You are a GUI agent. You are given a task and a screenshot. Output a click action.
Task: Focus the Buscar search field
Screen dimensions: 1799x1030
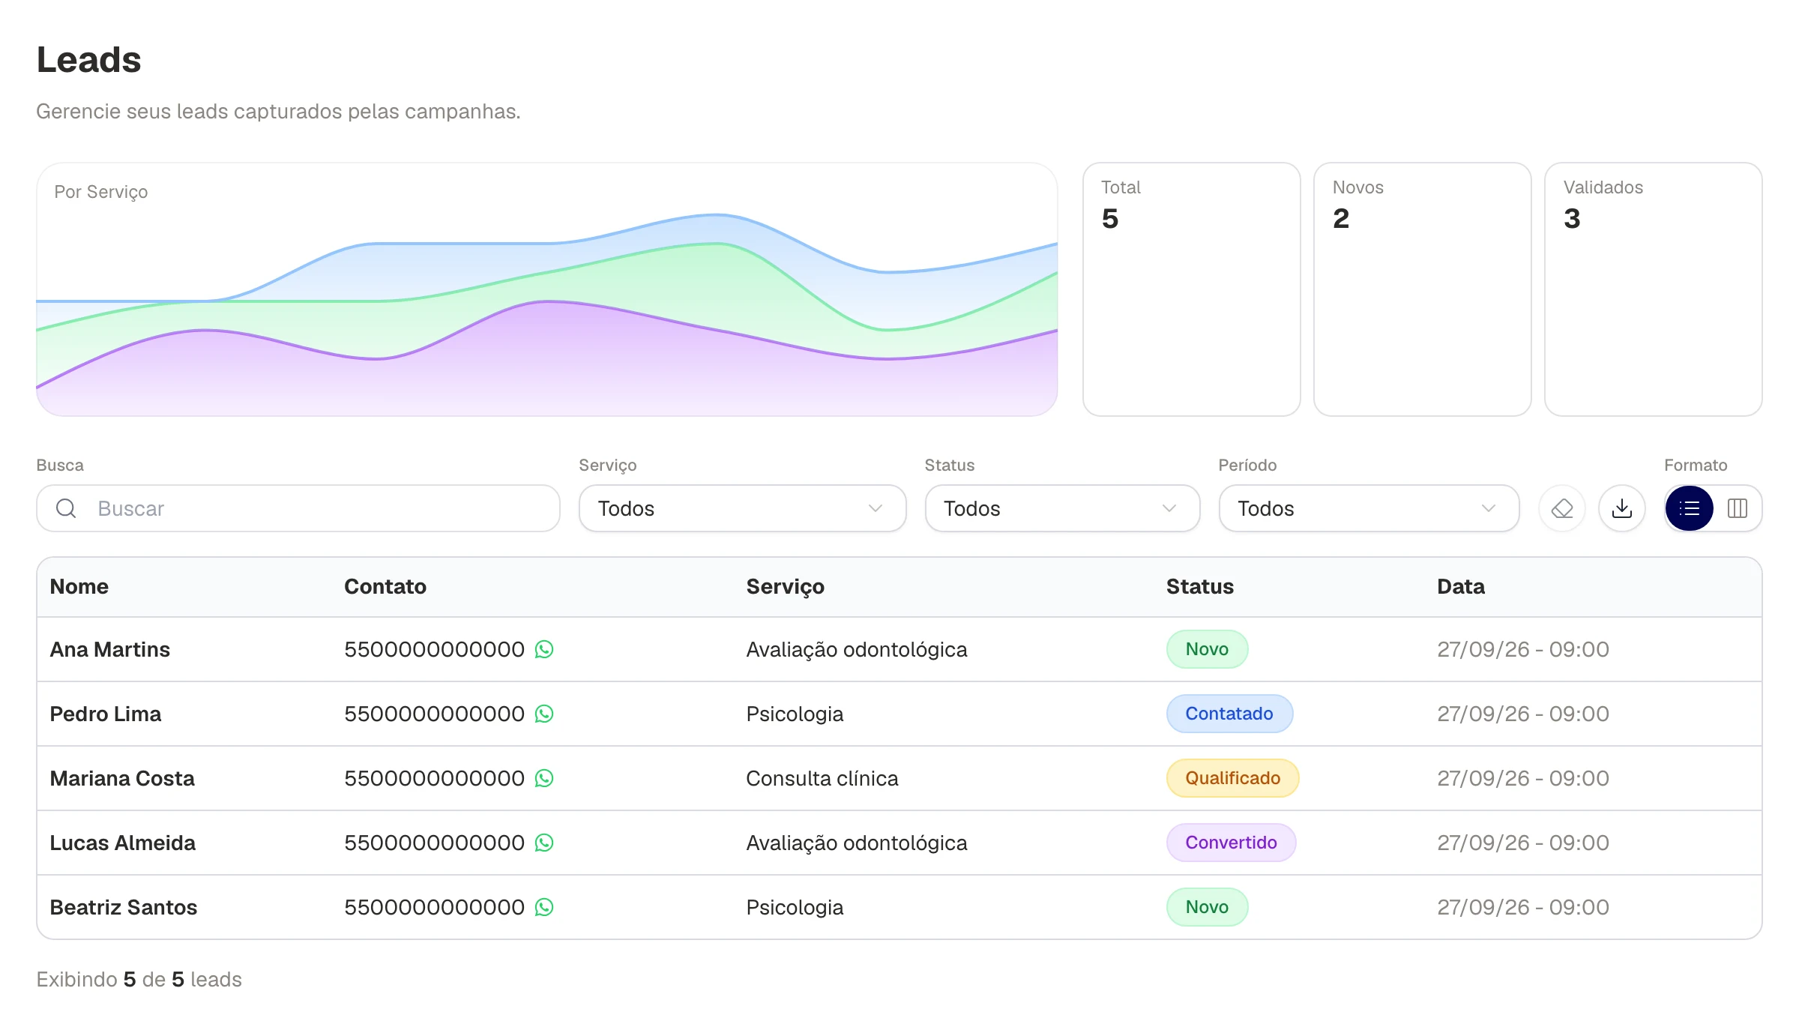pyautogui.click(x=298, y=508)
